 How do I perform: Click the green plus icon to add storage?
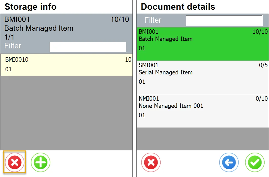pyautogui.click(x=40, y=162)
